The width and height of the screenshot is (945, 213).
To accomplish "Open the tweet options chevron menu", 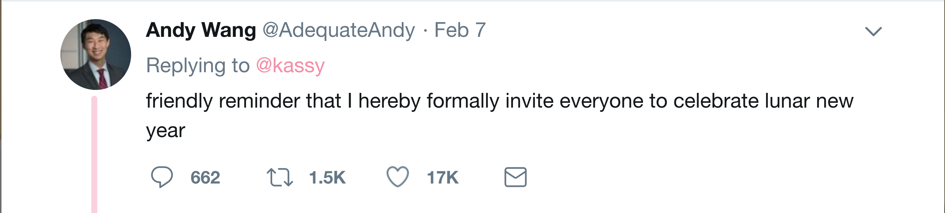I will (874, 31).
